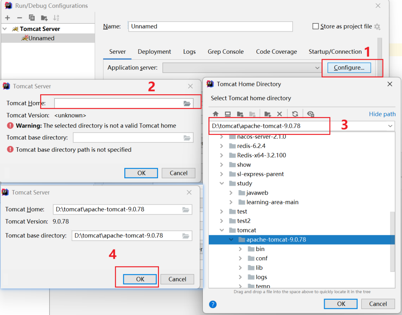
Task: Expand the javaweb folder
Action: pos(231,193)
